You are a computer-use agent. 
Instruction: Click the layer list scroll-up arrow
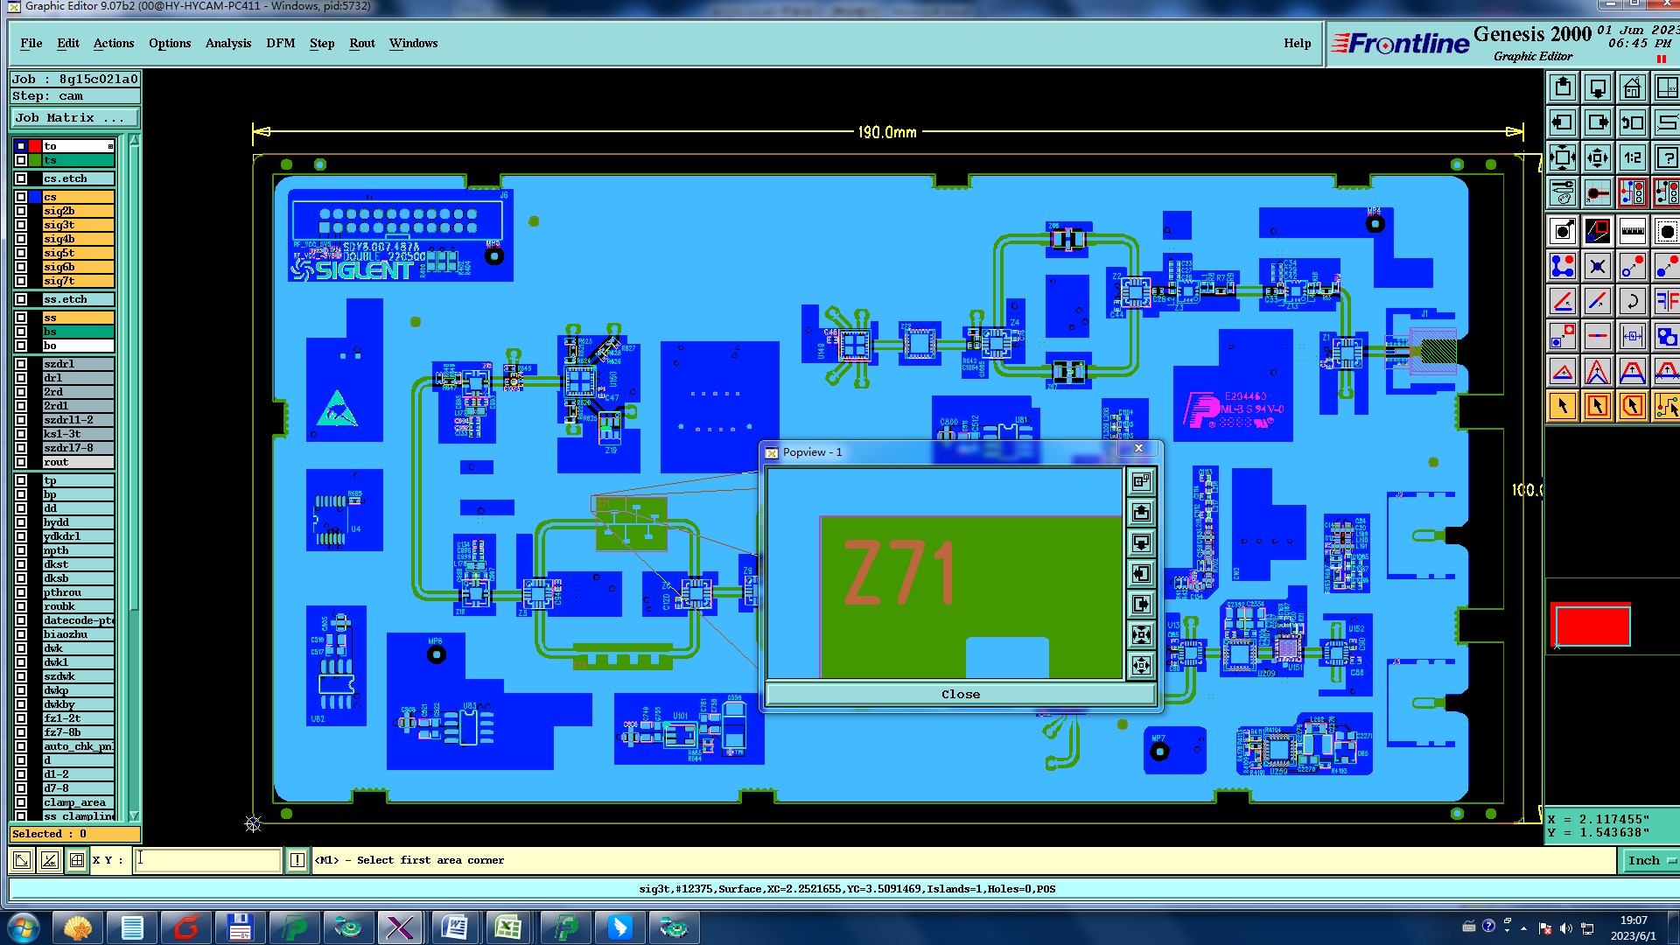(x=134, y=140)
